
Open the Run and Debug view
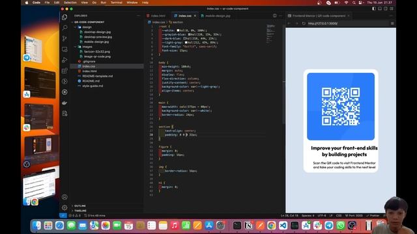click(x=65, y=60)
